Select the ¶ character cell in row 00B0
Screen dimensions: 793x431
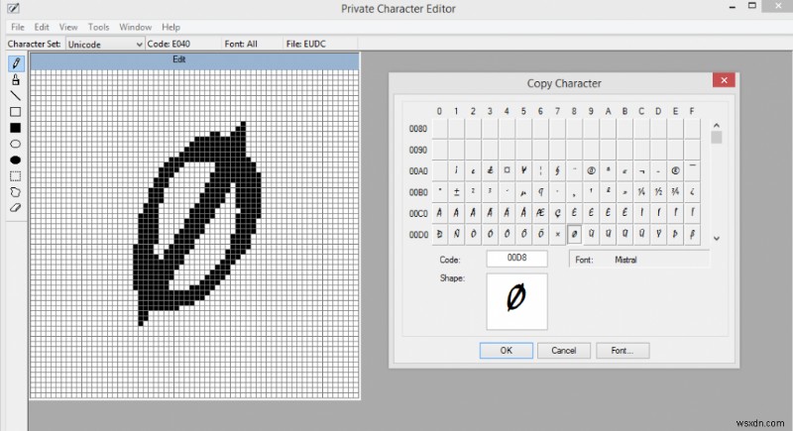[x=540, y=191]
